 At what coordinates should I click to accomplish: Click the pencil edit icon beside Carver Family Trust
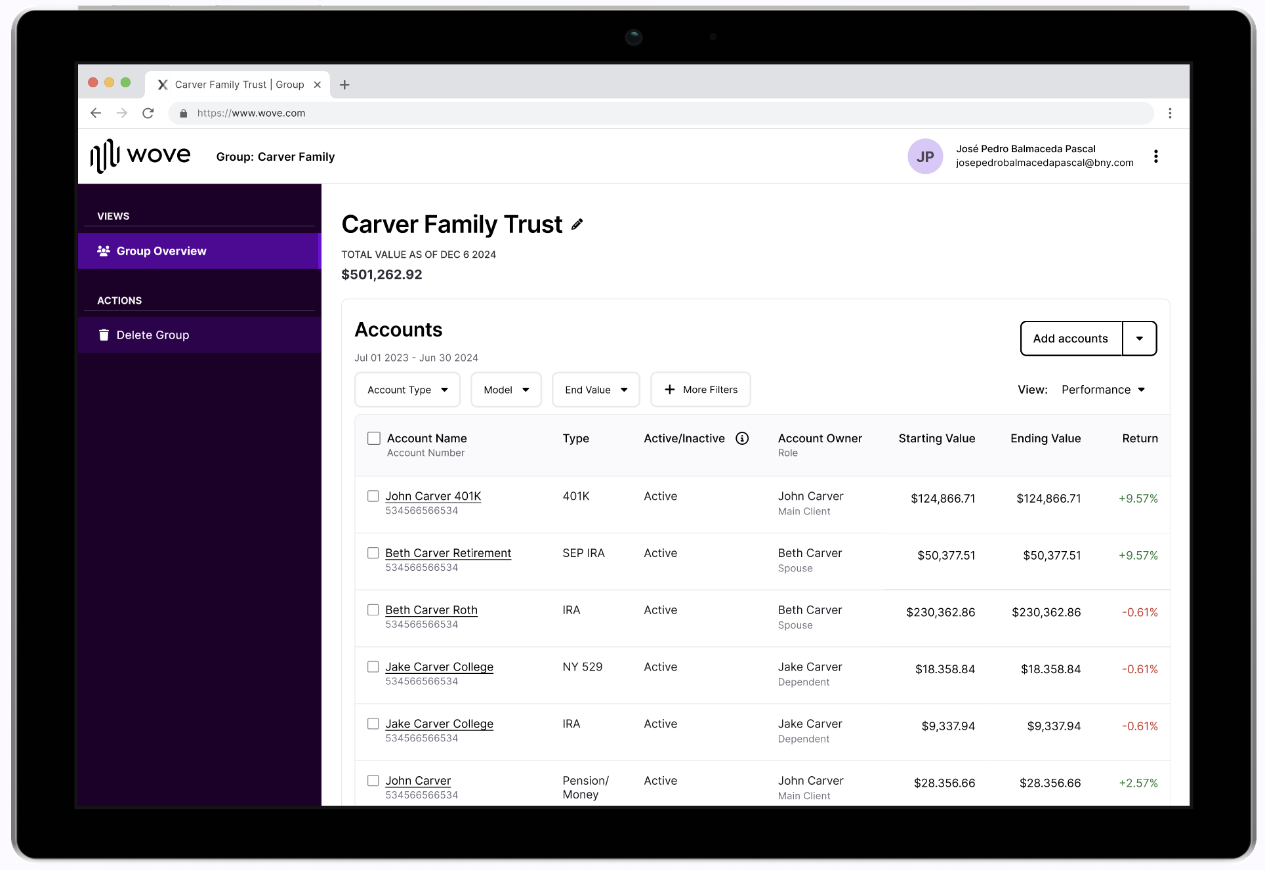tap(577, 225)
